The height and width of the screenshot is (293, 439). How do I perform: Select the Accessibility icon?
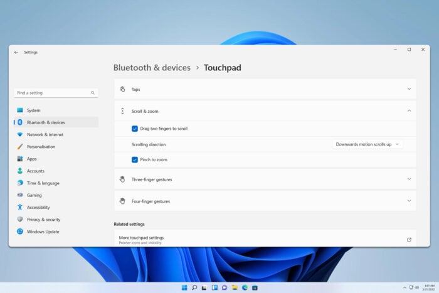pos(20,207)
